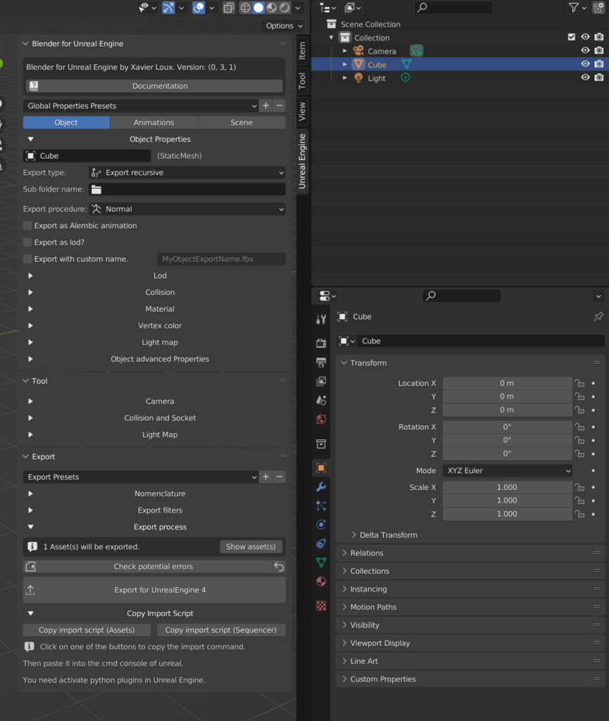Screen dimensions: 609x721
Task: Hide Light in viewport via eye icon
Action: coord(585,77)
